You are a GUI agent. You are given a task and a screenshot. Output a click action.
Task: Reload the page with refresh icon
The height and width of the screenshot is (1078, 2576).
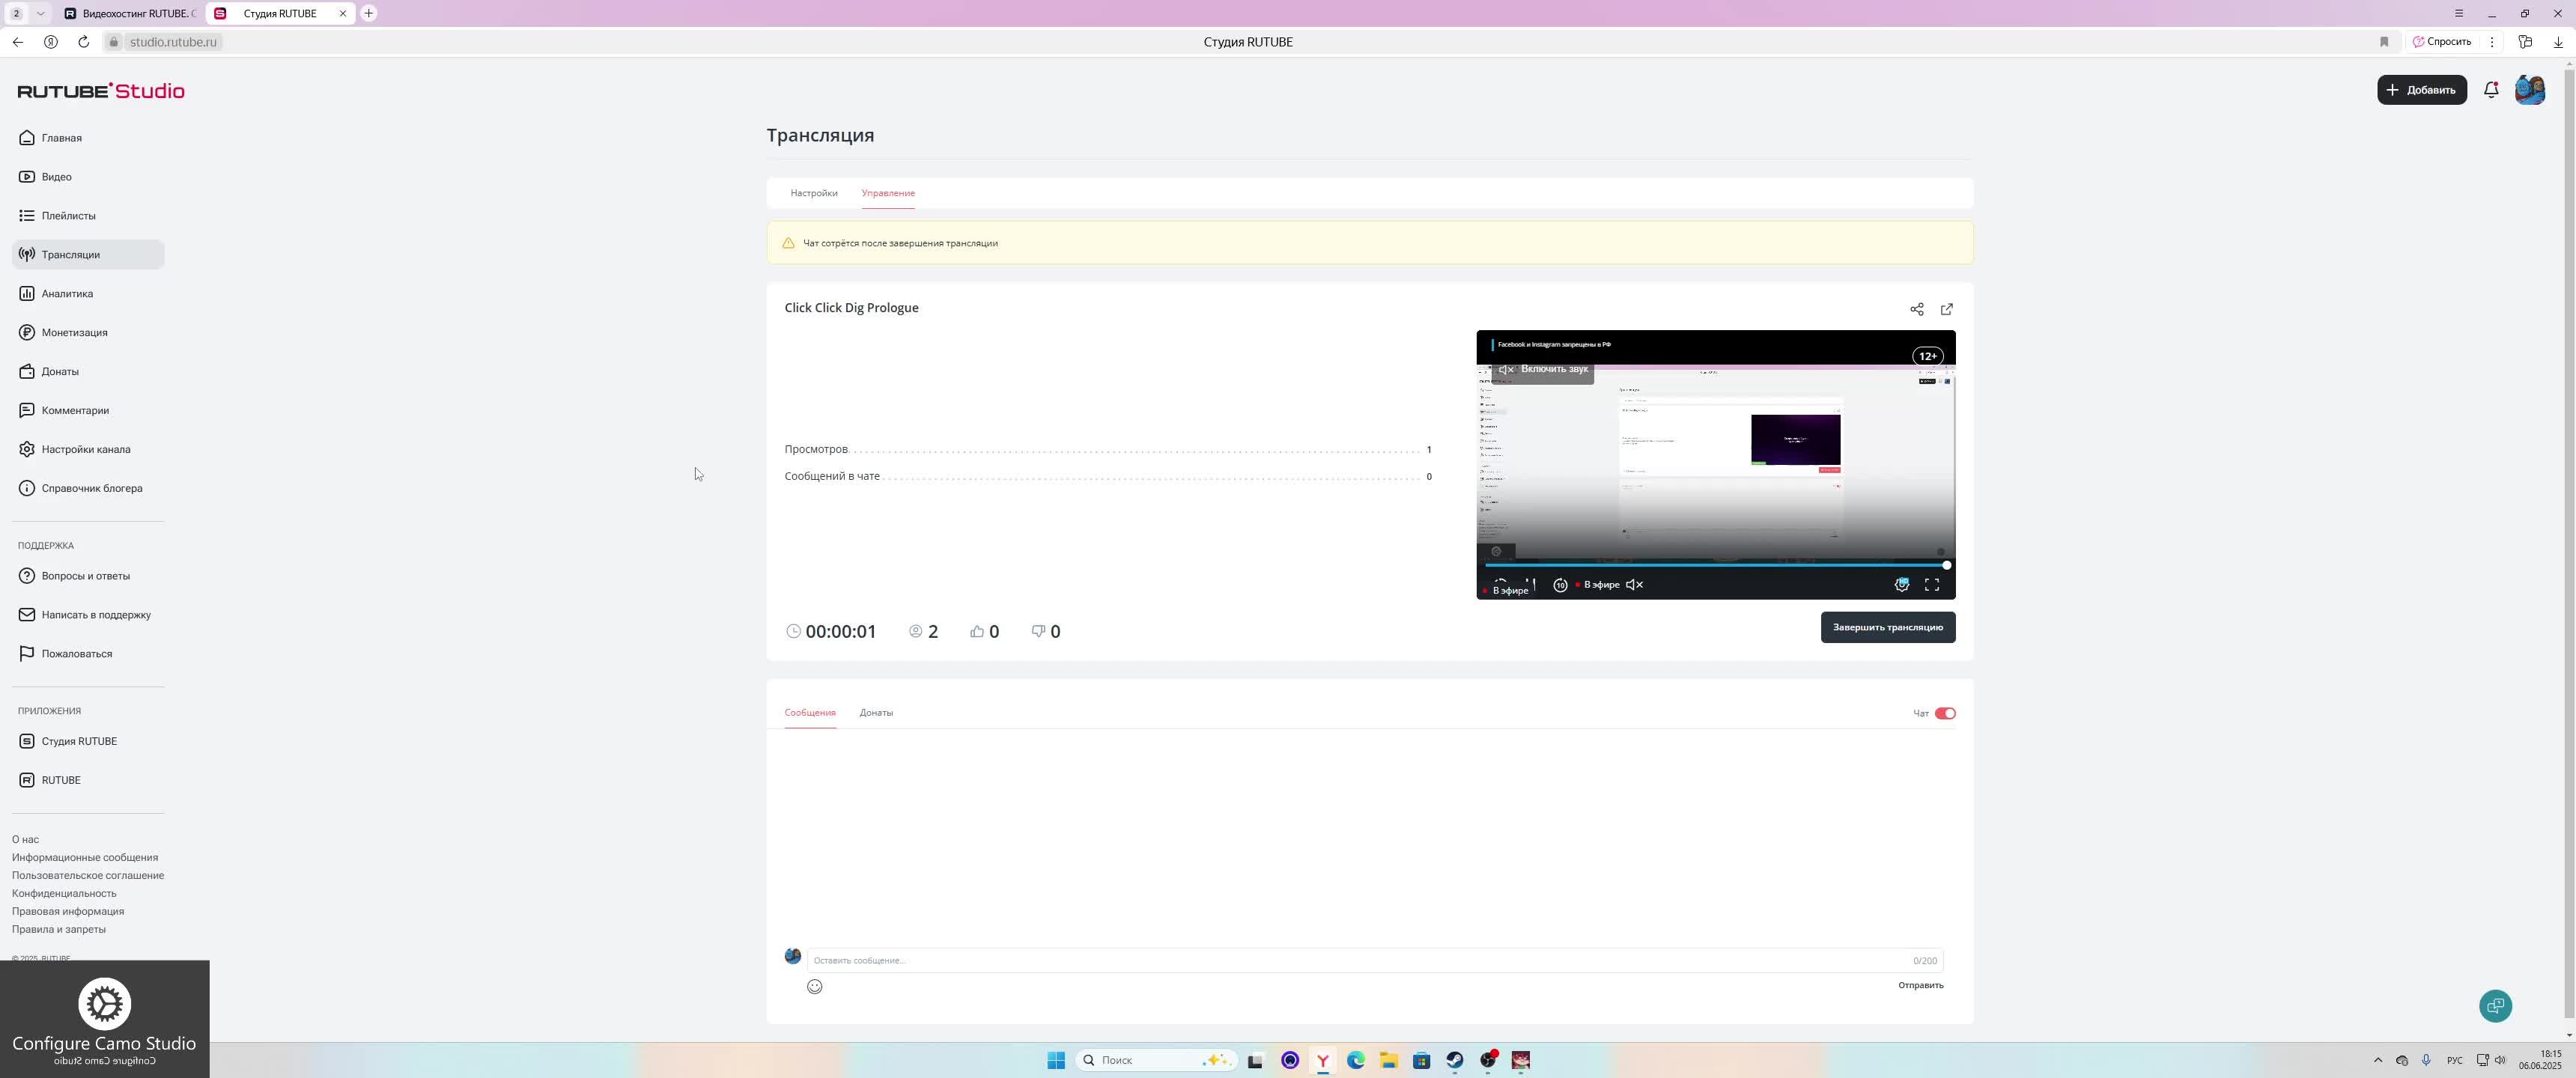click(84, 42)
